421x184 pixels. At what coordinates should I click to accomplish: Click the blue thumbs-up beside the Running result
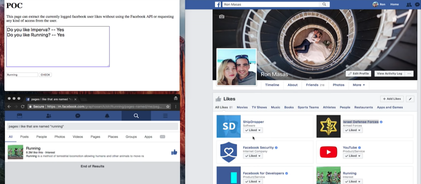click(x=174, y=152)
